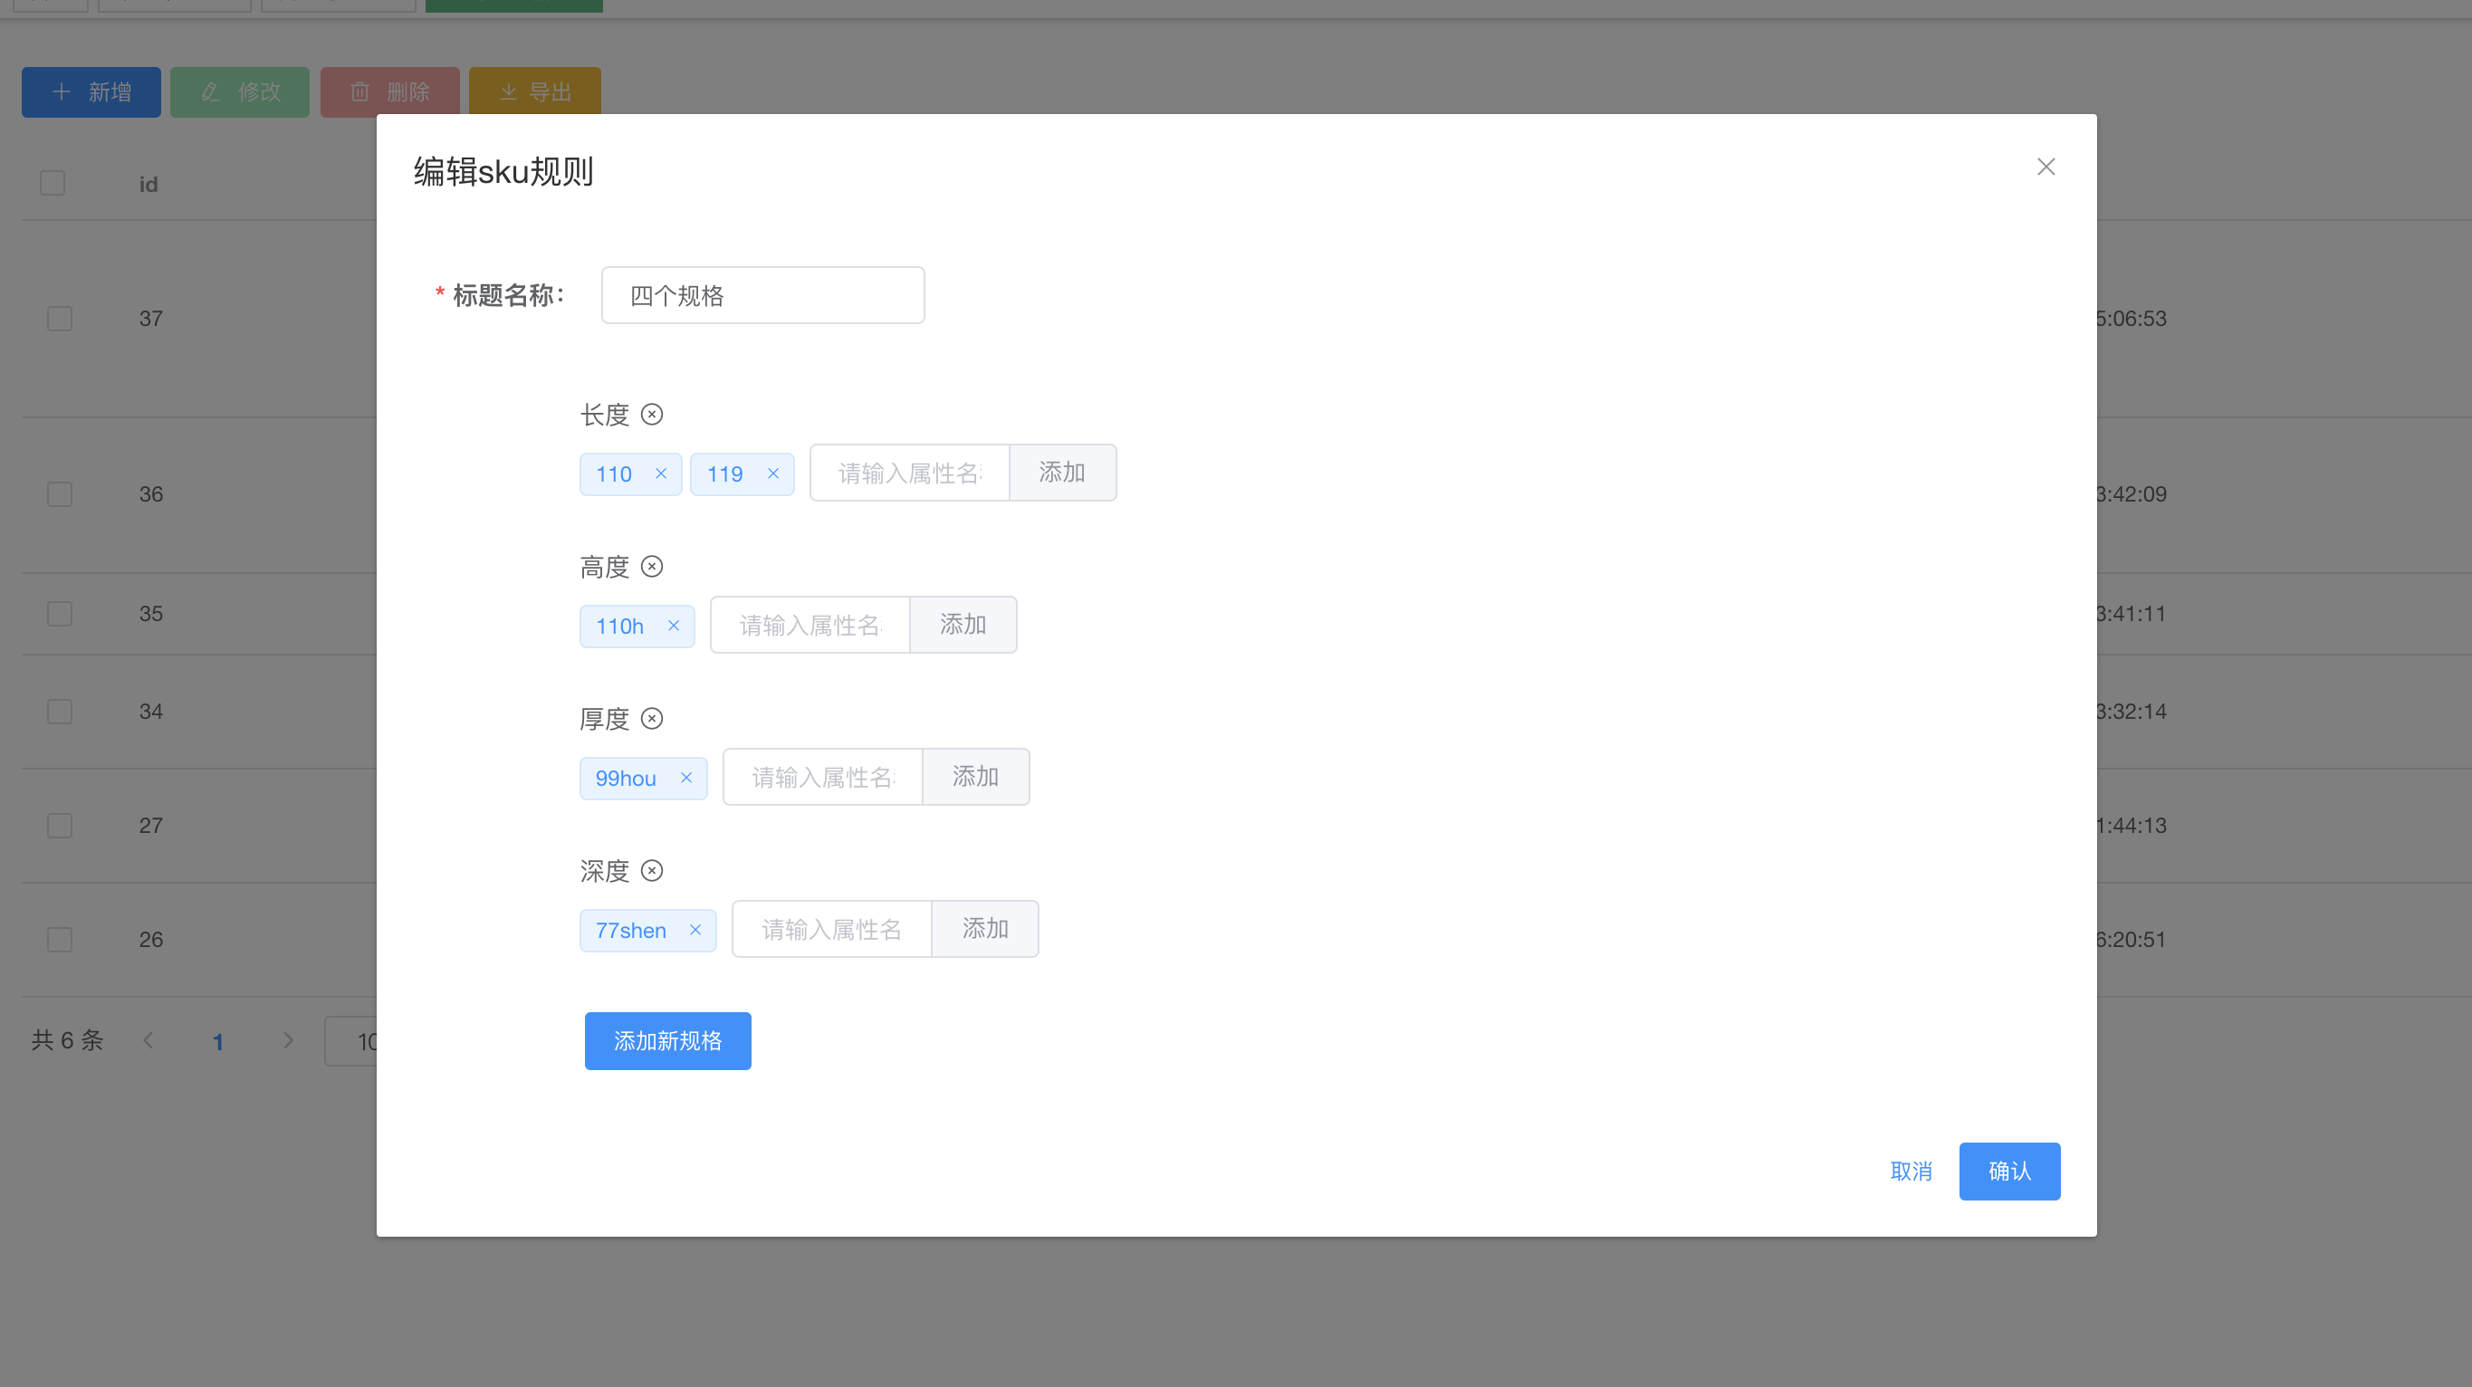
Task: Remove the 99hou tag
Action: click(x=686, y=778)
